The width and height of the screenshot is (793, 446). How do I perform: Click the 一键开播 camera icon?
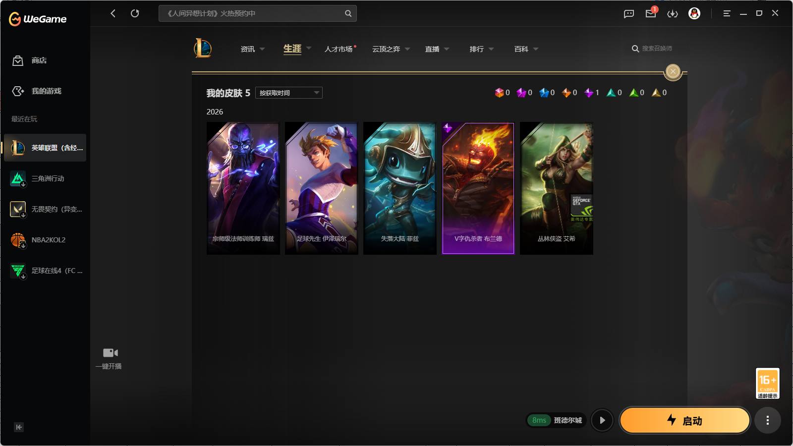point(110,353)
